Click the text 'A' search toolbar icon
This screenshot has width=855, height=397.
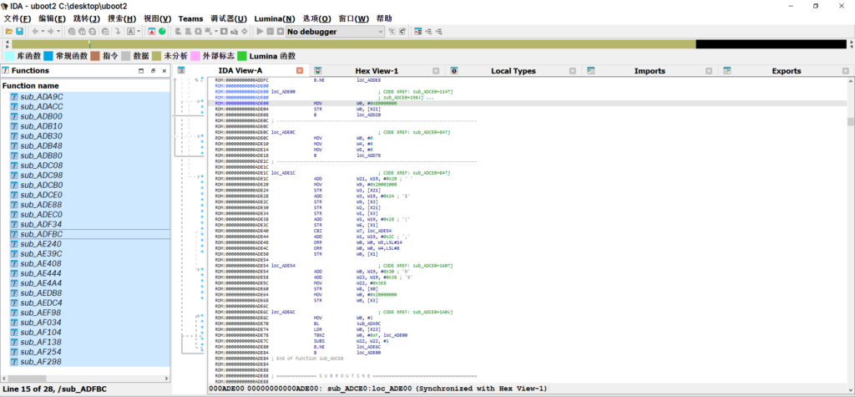pyautogui.click(x=131, y=32)
